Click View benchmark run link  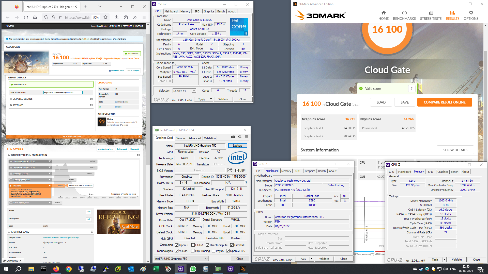[106, 149]
